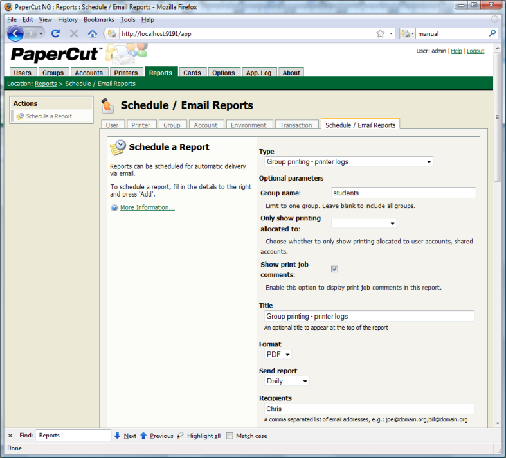Switch to the Groups tab

pos(53,73)
